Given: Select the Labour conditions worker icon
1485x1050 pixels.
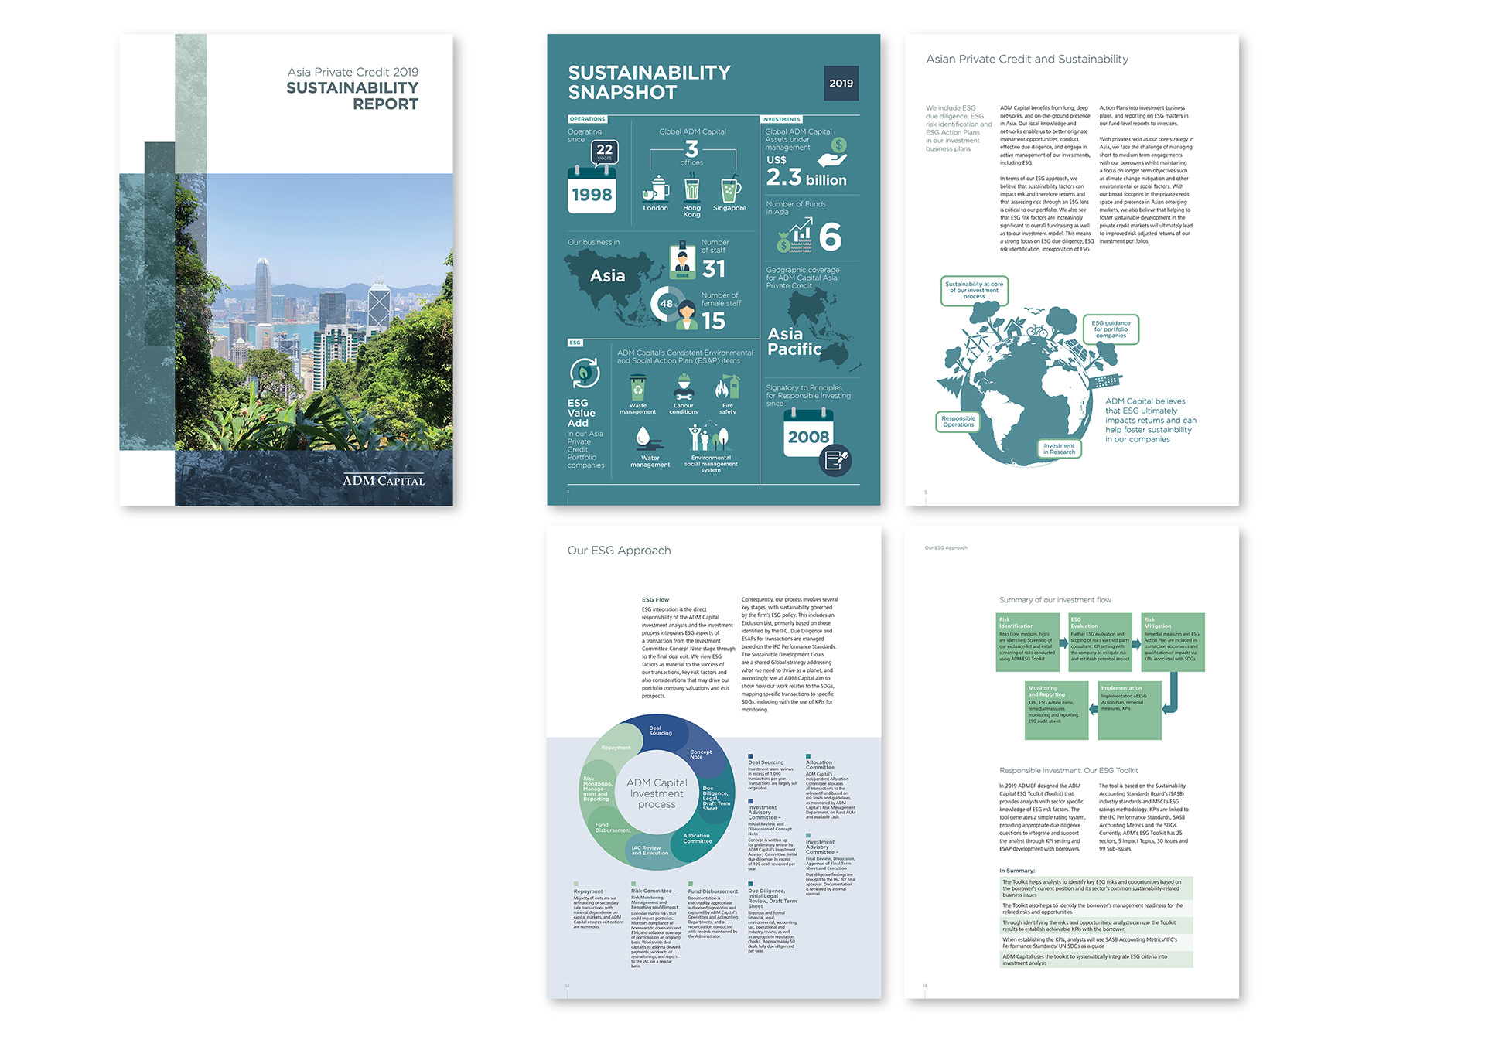Looking at the screenshot, I should pyautogui.click(x=684, y=387).
